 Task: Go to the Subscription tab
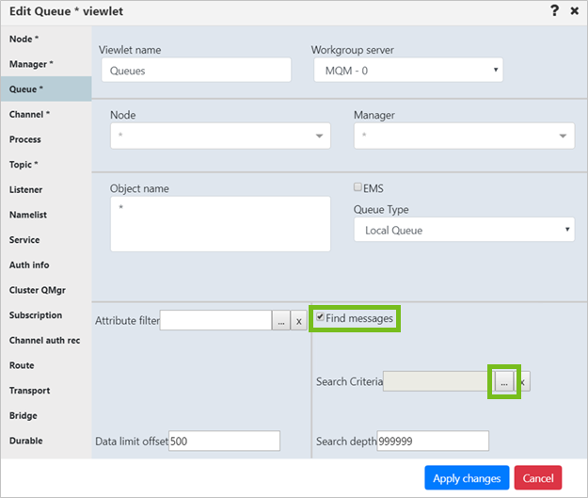pos(46,315)
